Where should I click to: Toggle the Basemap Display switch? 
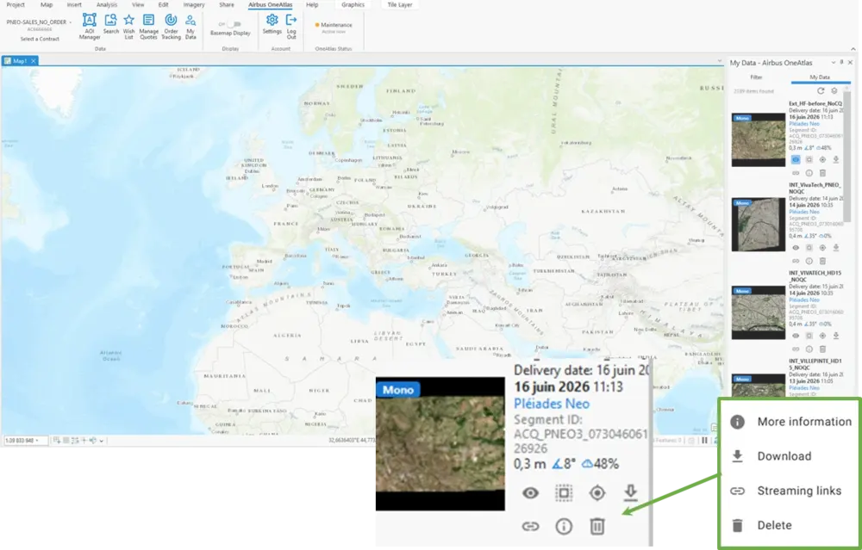point(233,24)
